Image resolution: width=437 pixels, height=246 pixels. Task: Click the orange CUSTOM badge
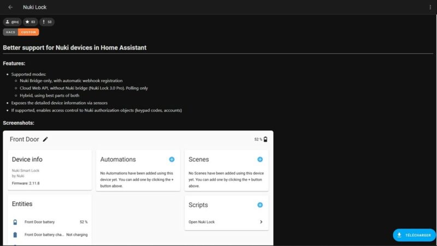point(28,32)
